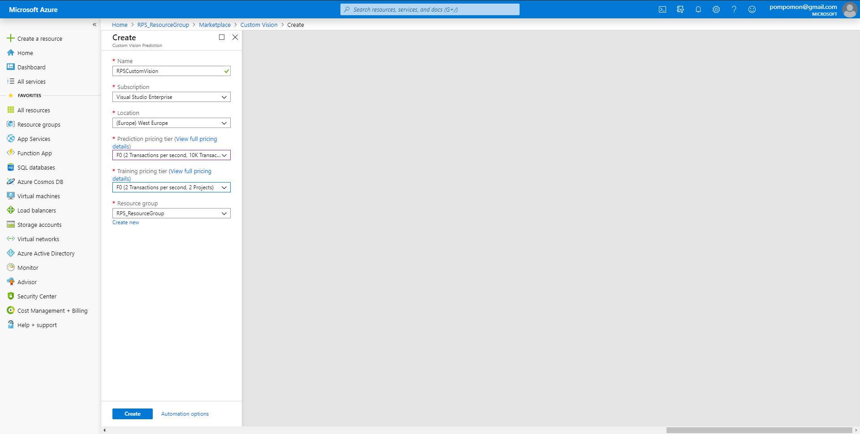Click the Resource groups icon
The width and height of the screenshot is (860, 434).
pos(11,124)
